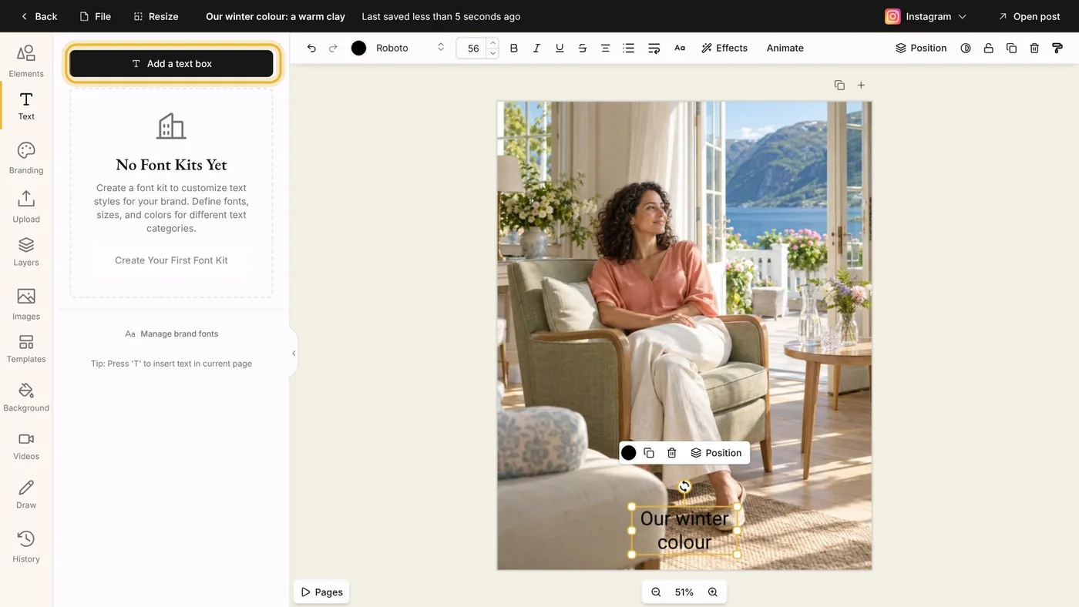Click Manage brand fonts link
This screenshot has height=607, width=1079.
coord(171,334)
